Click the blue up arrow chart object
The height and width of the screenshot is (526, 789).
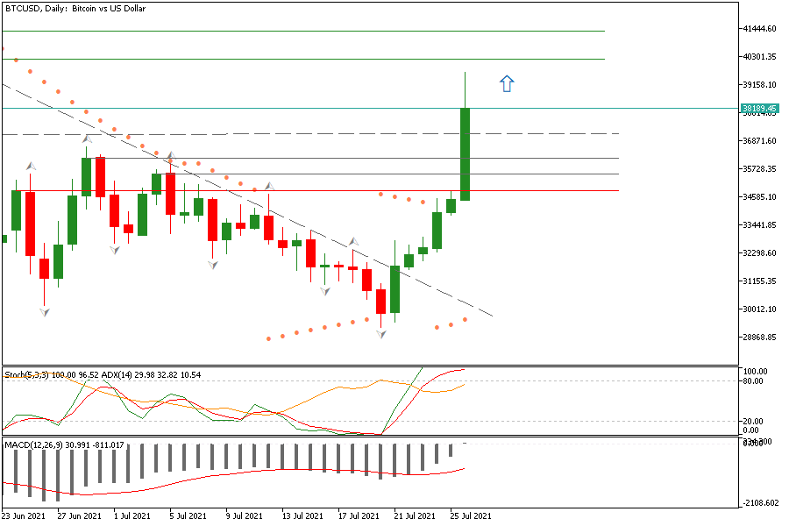pos(507,83)
